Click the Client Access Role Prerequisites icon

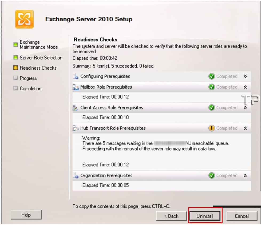click(x=75, y=108)
